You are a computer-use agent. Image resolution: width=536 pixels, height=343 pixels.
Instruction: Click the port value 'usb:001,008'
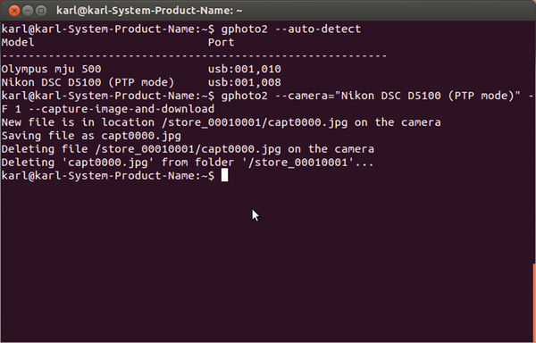point(245,82)
